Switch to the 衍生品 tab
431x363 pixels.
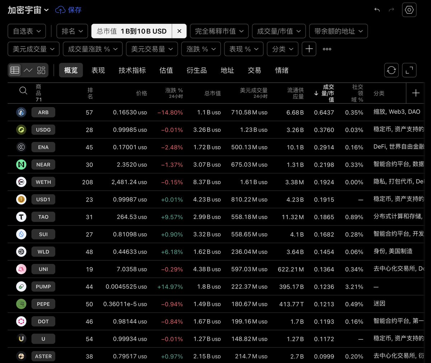[196, 70]
